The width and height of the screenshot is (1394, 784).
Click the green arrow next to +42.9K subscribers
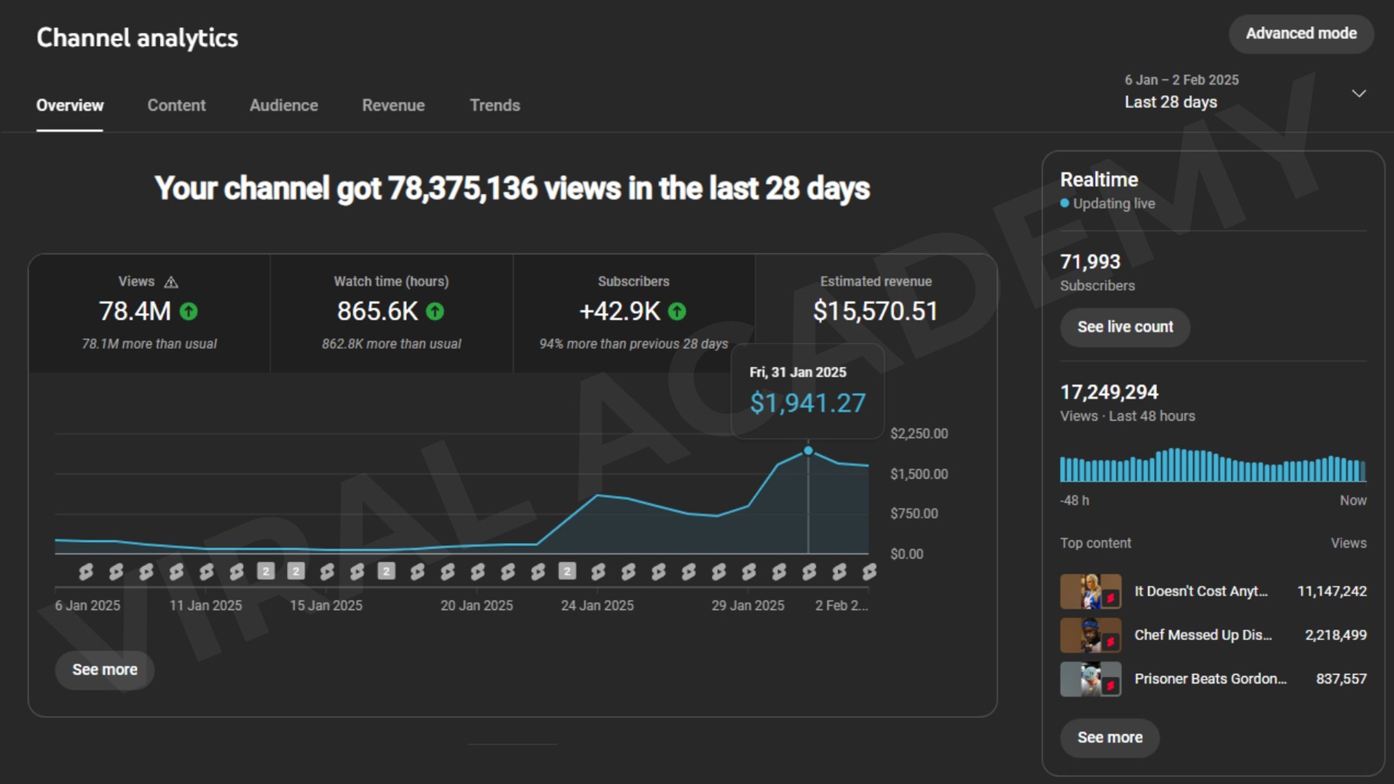coord(677,311)
